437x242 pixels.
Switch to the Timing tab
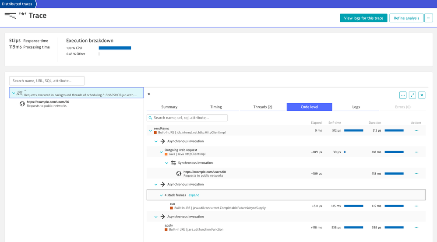click(216, 107)
